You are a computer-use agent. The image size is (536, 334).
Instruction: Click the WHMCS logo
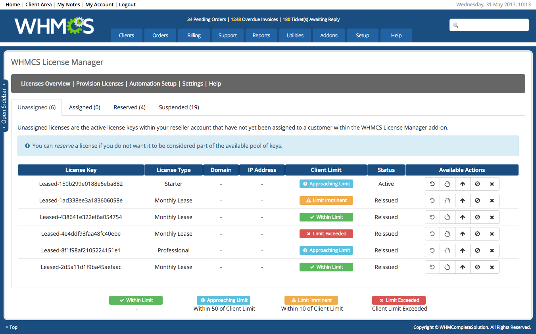54,25
